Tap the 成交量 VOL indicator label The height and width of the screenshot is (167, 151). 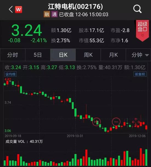[24, 142]
